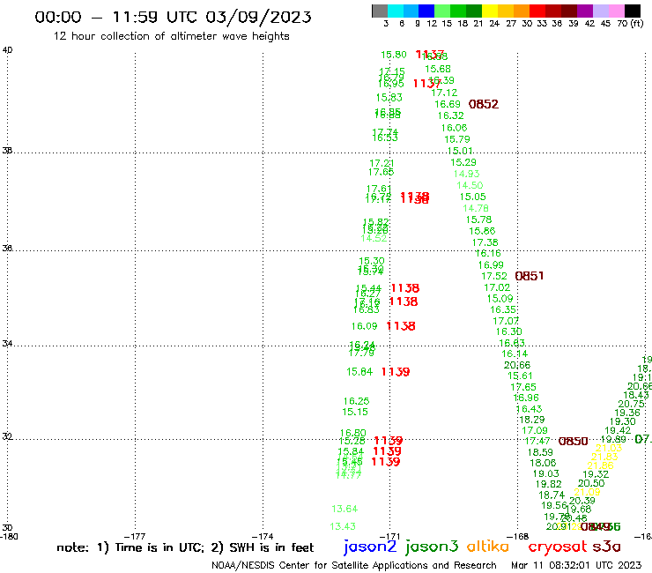Select the light green 15 ft swatch
The height and width of the screenshot is (573, 652).
coord(442,11)
